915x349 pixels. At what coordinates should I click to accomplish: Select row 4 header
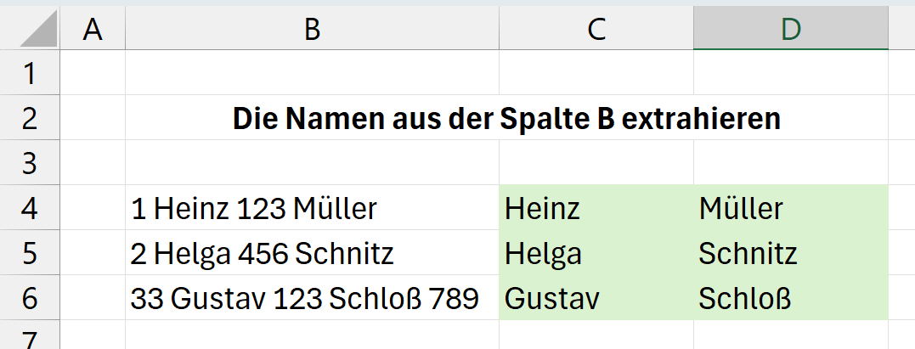pos(30,207)
